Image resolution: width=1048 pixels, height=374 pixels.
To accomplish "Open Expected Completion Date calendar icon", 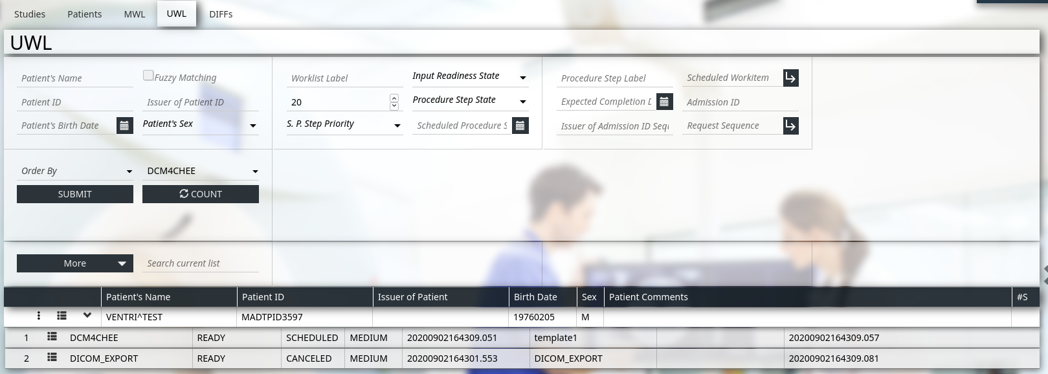I will coord(664,102).
